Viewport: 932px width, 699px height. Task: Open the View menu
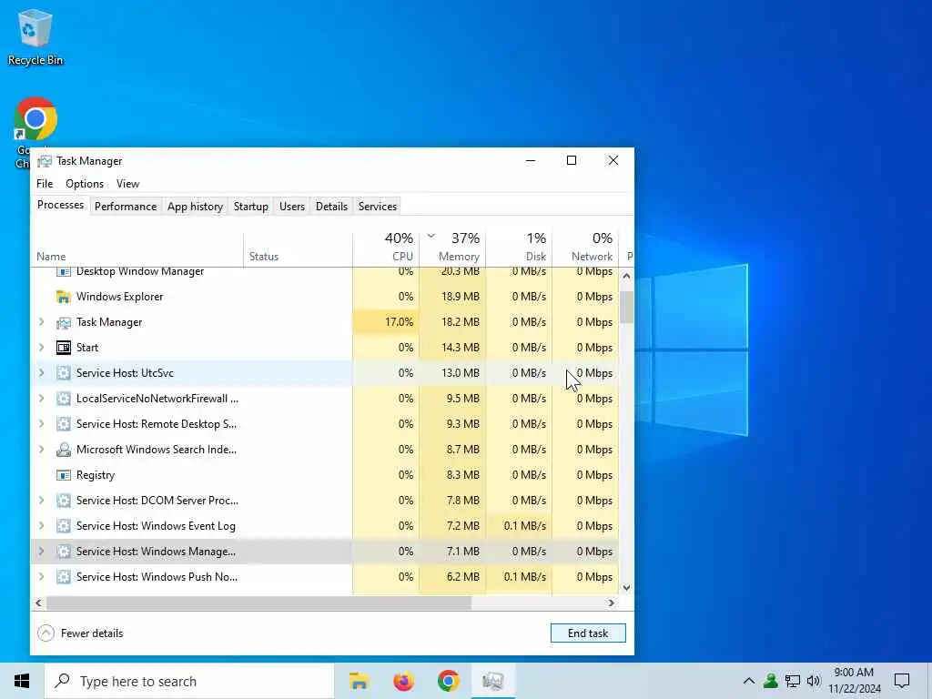(127, 184)
